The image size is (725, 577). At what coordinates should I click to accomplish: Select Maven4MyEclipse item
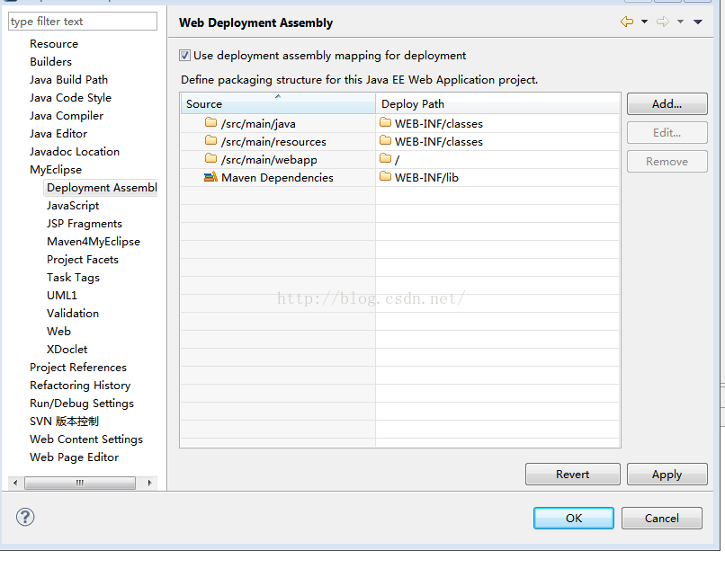(94, 242)
